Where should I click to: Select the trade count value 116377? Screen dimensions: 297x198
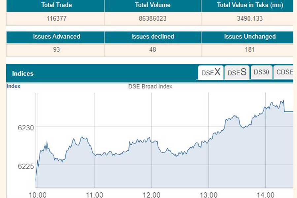pos(56,19)
